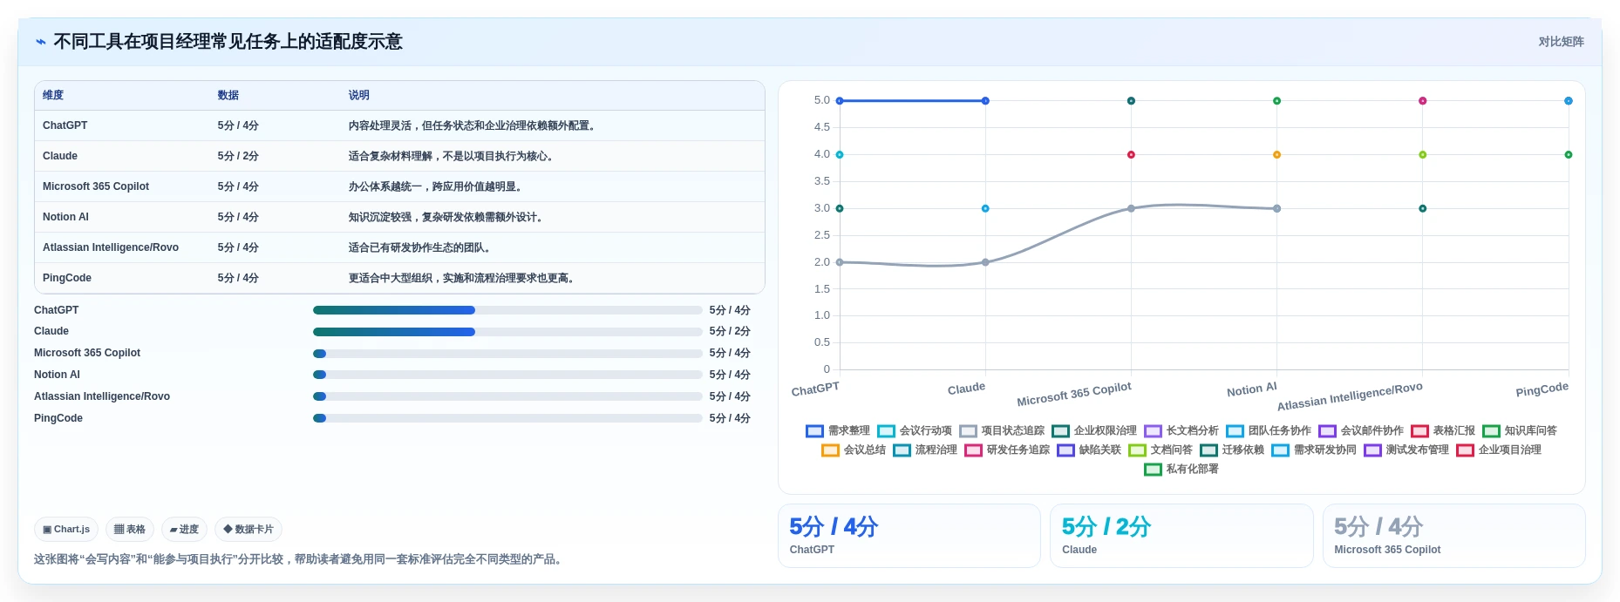This screenshot has width=1620, height=602.
Task: Hide the 项目状态追踪 legend series
Action: pyautogui.click(x=1002, y=430)
